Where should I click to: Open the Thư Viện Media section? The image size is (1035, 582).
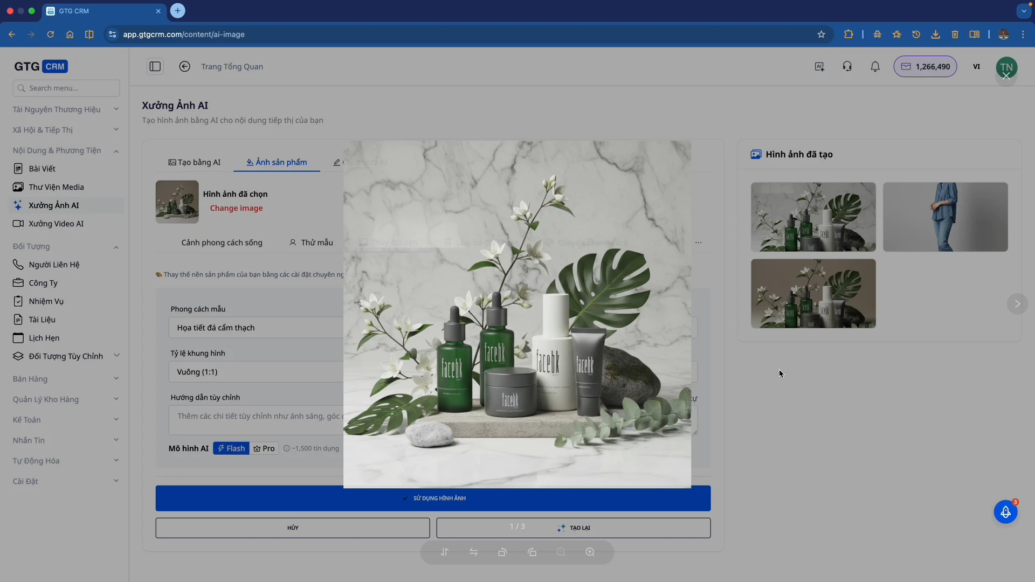pos(56,187)
